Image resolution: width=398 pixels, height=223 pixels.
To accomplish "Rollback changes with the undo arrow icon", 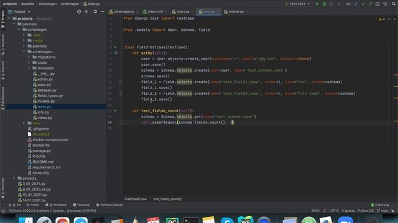I will 385,4.
